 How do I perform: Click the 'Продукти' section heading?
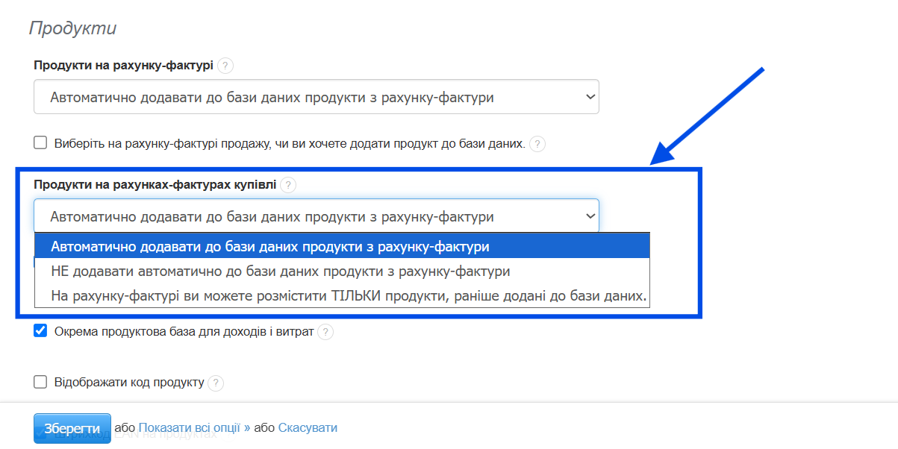[72, 29]
